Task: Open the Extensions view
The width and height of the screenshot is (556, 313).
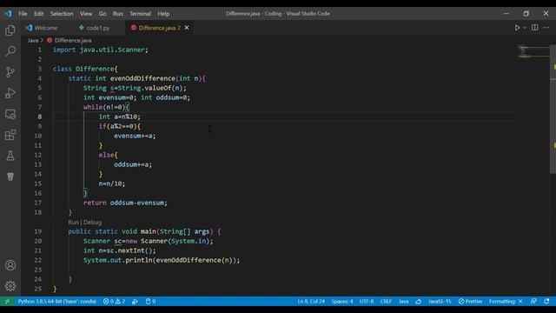Action: click(x=10, y=135)
